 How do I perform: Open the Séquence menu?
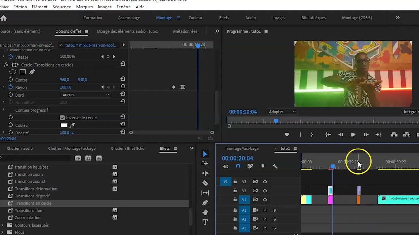(62, 7)
